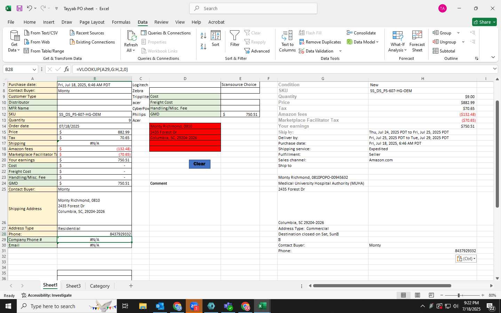Switch to the Home tab
Image resolution: width=501 pixels, height=313 pixels.
tap(30, 22)
